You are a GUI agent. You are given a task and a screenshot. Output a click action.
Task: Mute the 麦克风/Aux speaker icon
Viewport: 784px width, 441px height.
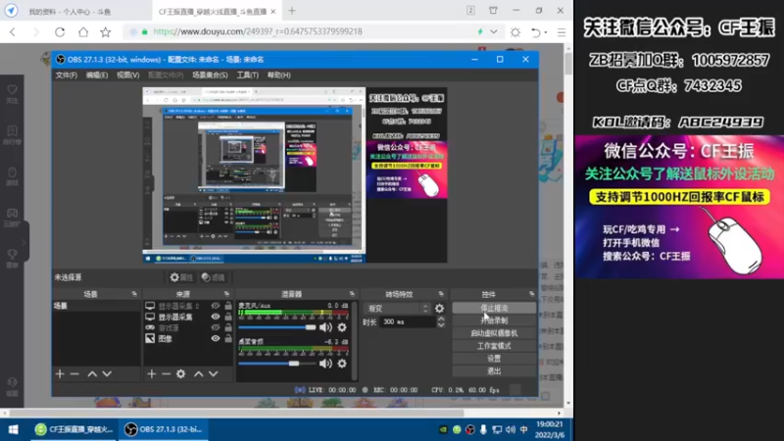(x=325, y=327)
